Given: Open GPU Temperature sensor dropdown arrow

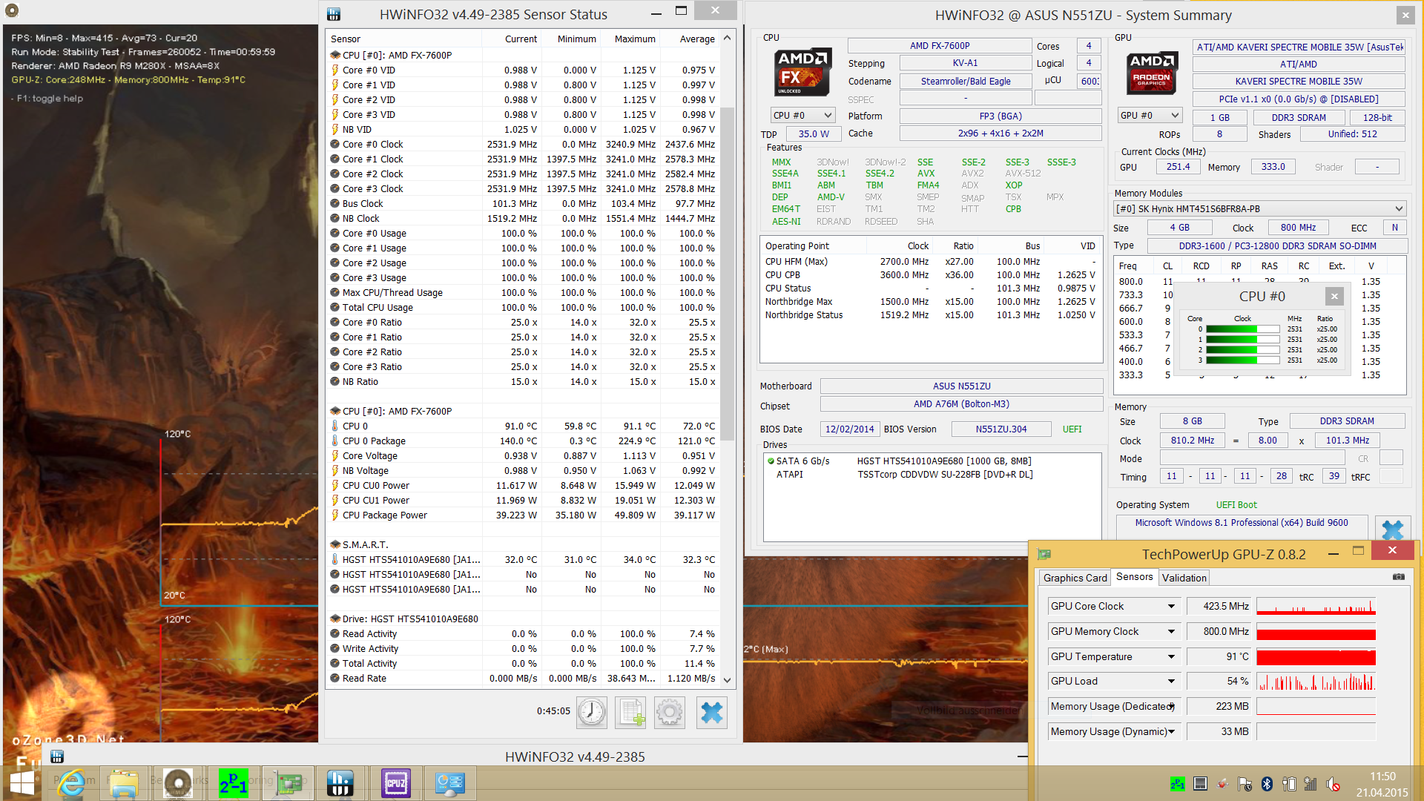Looking at the screenshot, I should [1171, 657].
